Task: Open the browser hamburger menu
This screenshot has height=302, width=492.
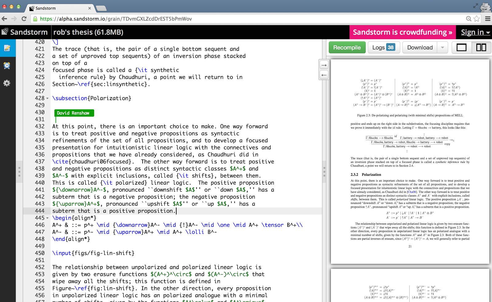Action: tap(488, 19)
